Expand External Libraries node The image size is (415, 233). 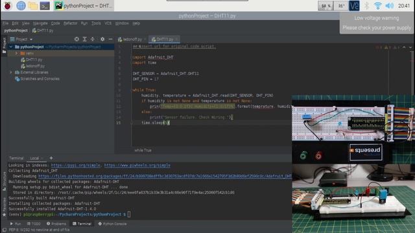point(11,72)
